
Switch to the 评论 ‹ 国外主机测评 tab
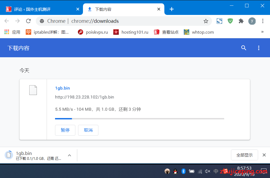pos(41,9)
